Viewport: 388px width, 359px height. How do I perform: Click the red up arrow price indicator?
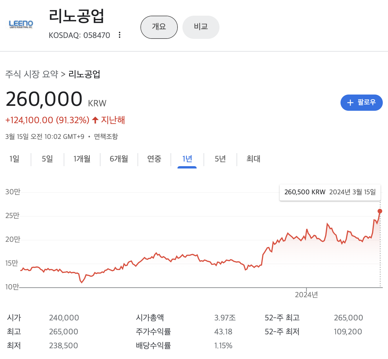(x=95, y=120)
